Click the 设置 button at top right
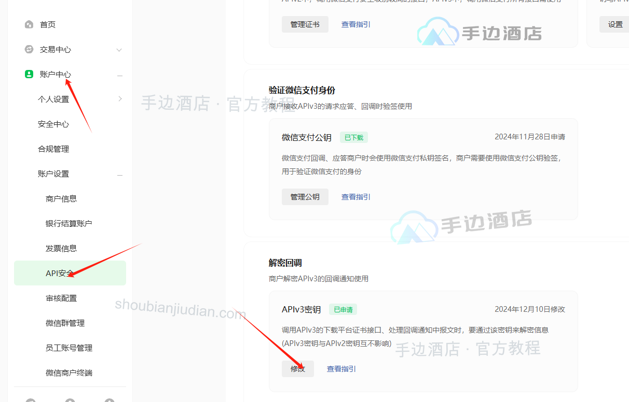Screen dimensions: 629x402 click(x=615, y=24)
